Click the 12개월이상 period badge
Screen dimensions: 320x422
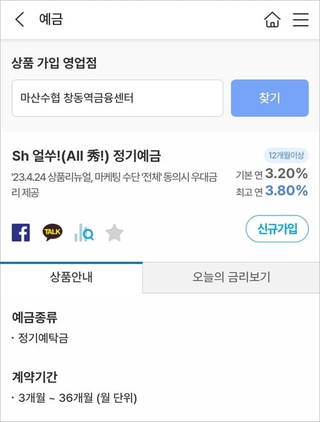(x=286, y=155)
